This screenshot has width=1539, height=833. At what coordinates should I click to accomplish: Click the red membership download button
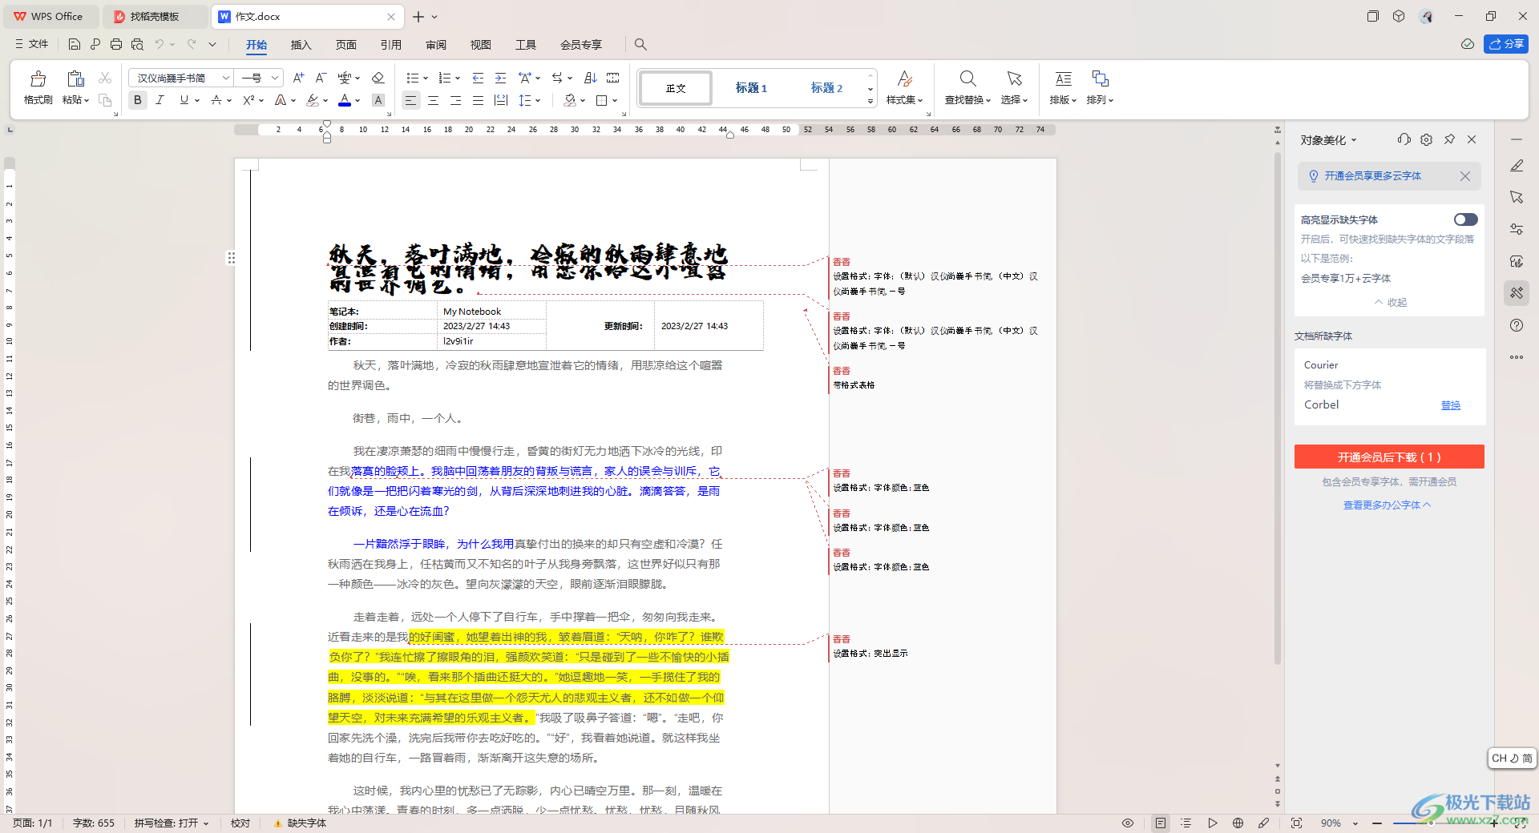tap(1389, 457)
